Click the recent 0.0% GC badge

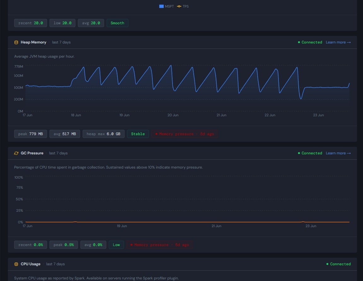tap(31, 245)
